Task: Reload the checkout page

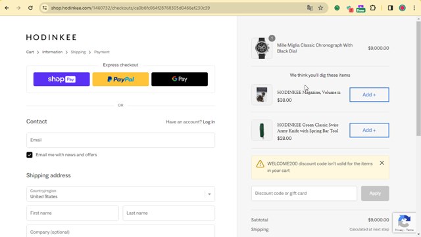Action: 30,8
